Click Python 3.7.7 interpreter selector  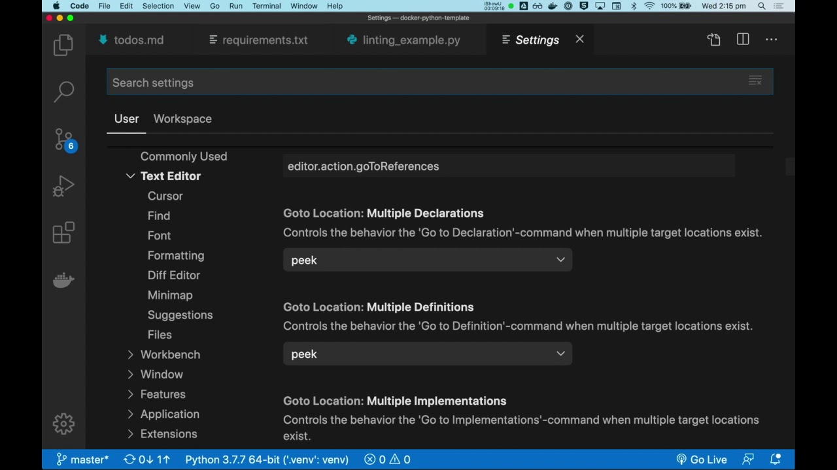coord(267,460)
